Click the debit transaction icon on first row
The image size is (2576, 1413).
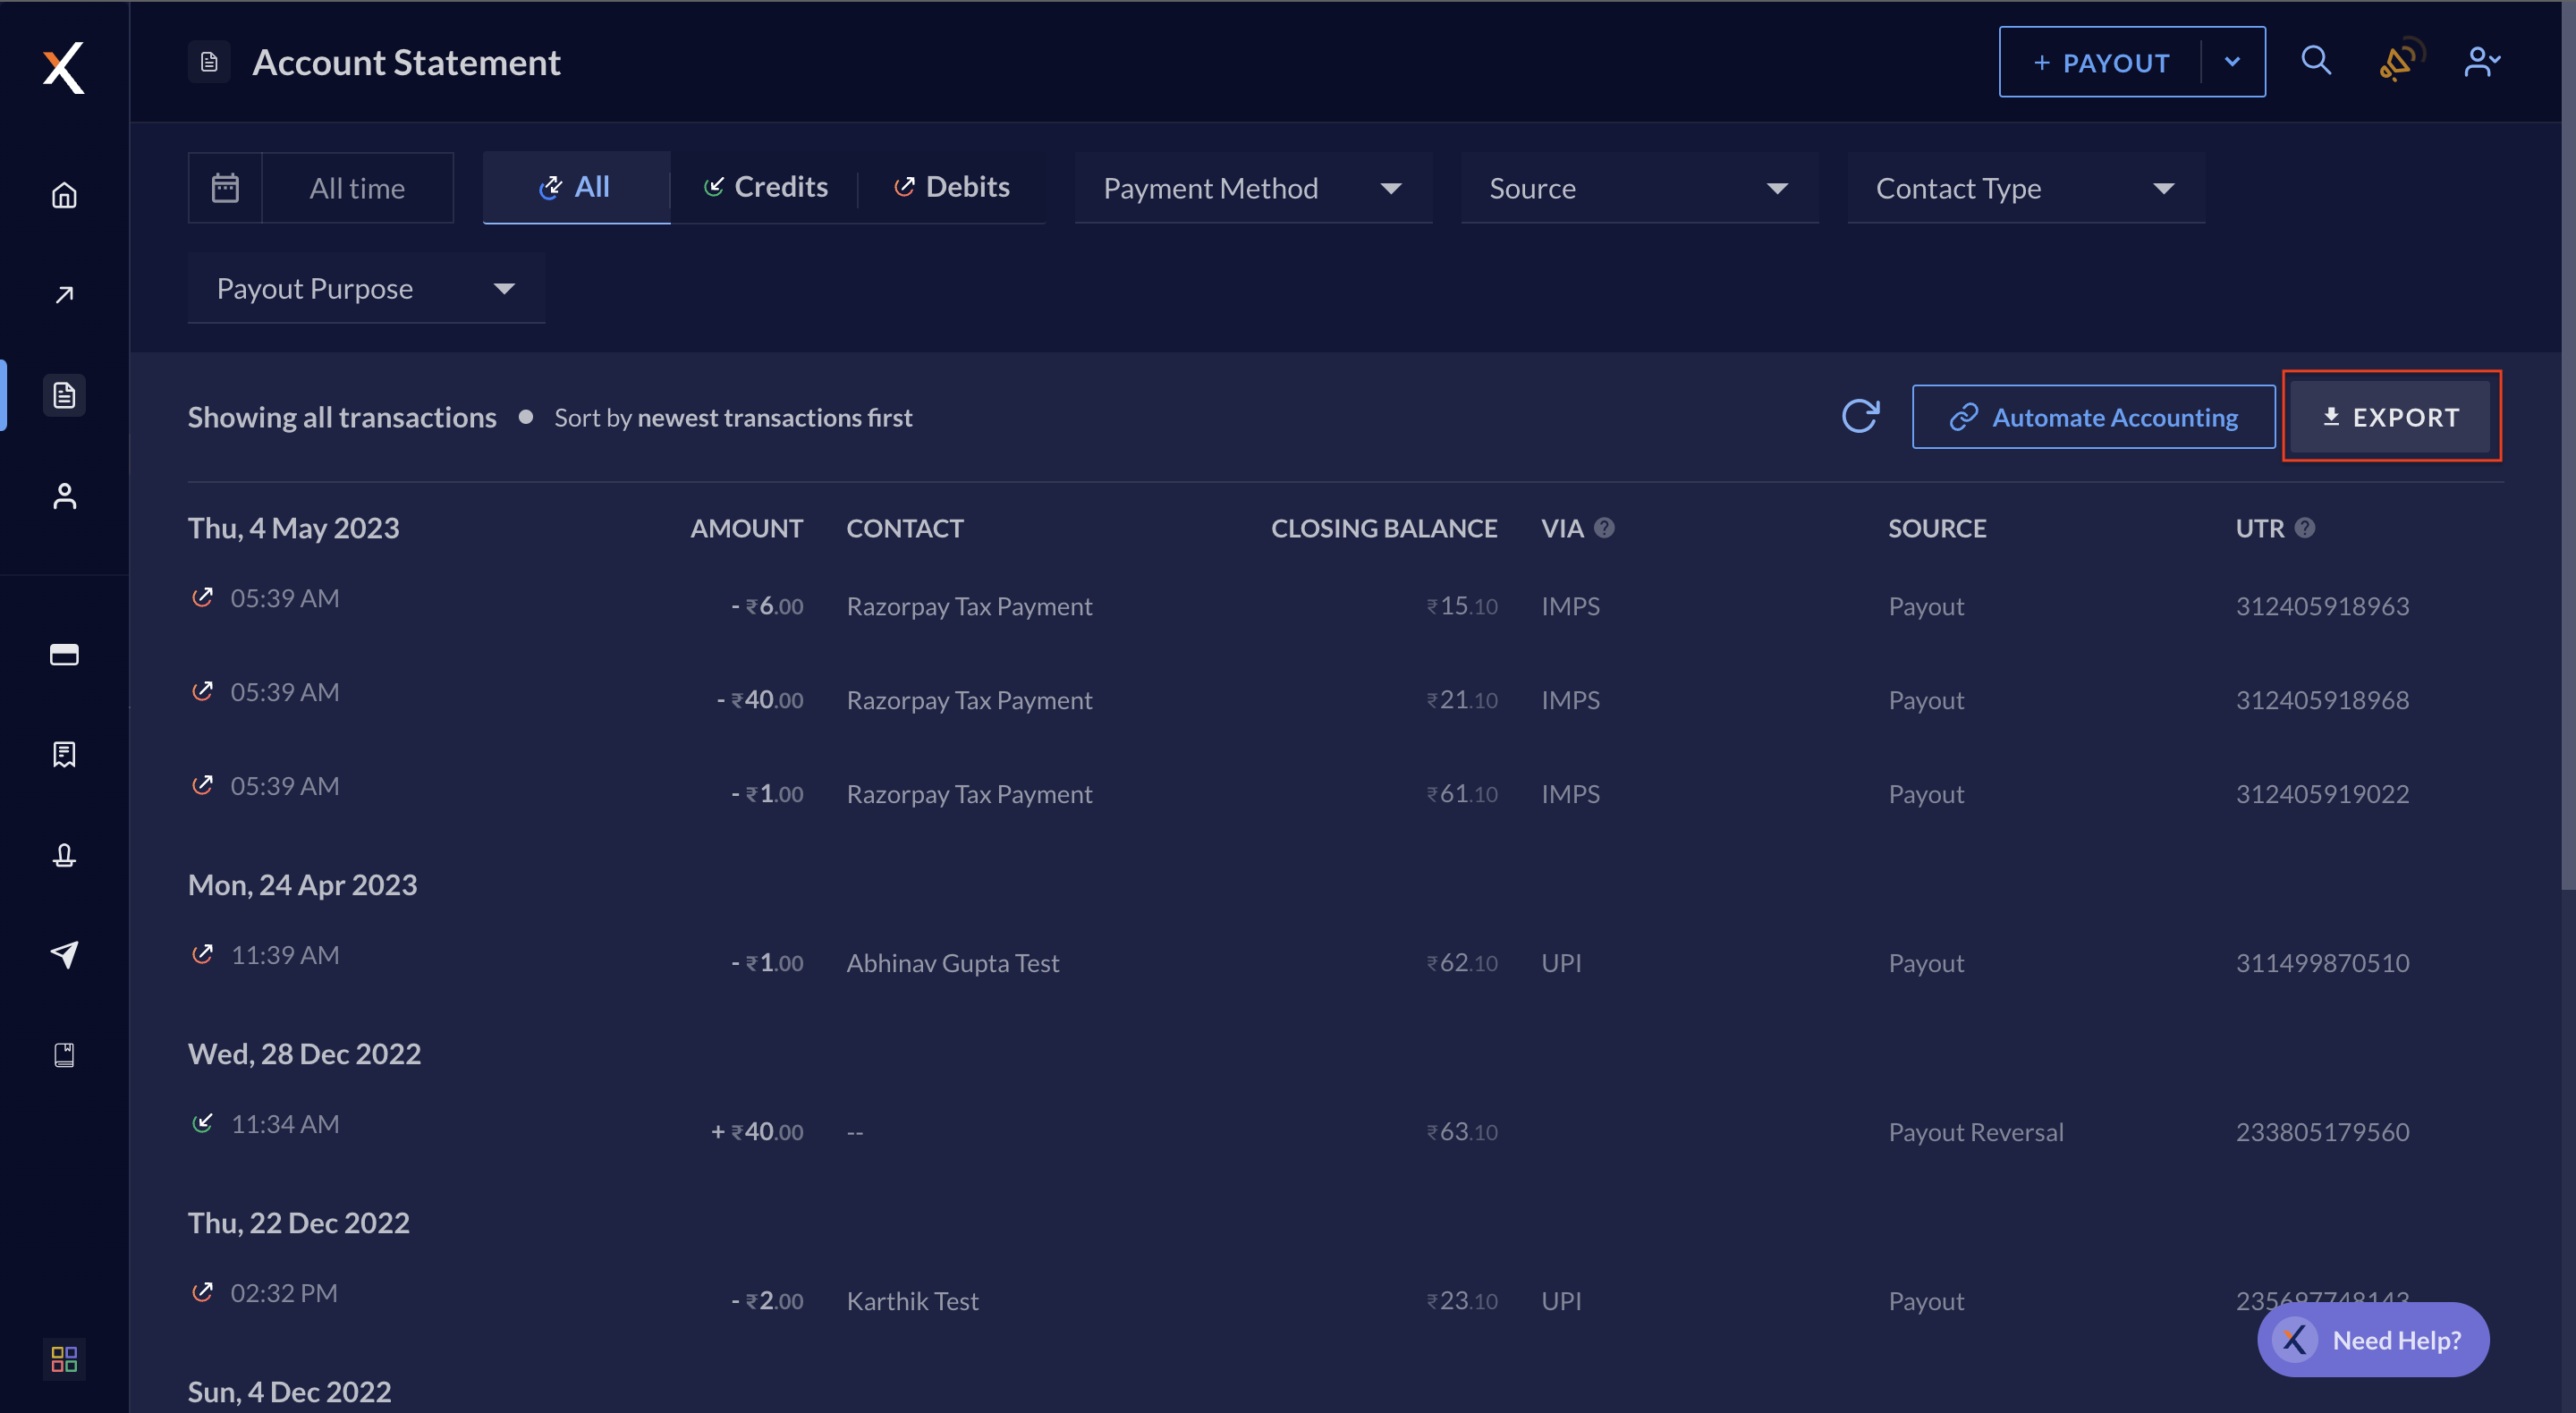(204, 604)
